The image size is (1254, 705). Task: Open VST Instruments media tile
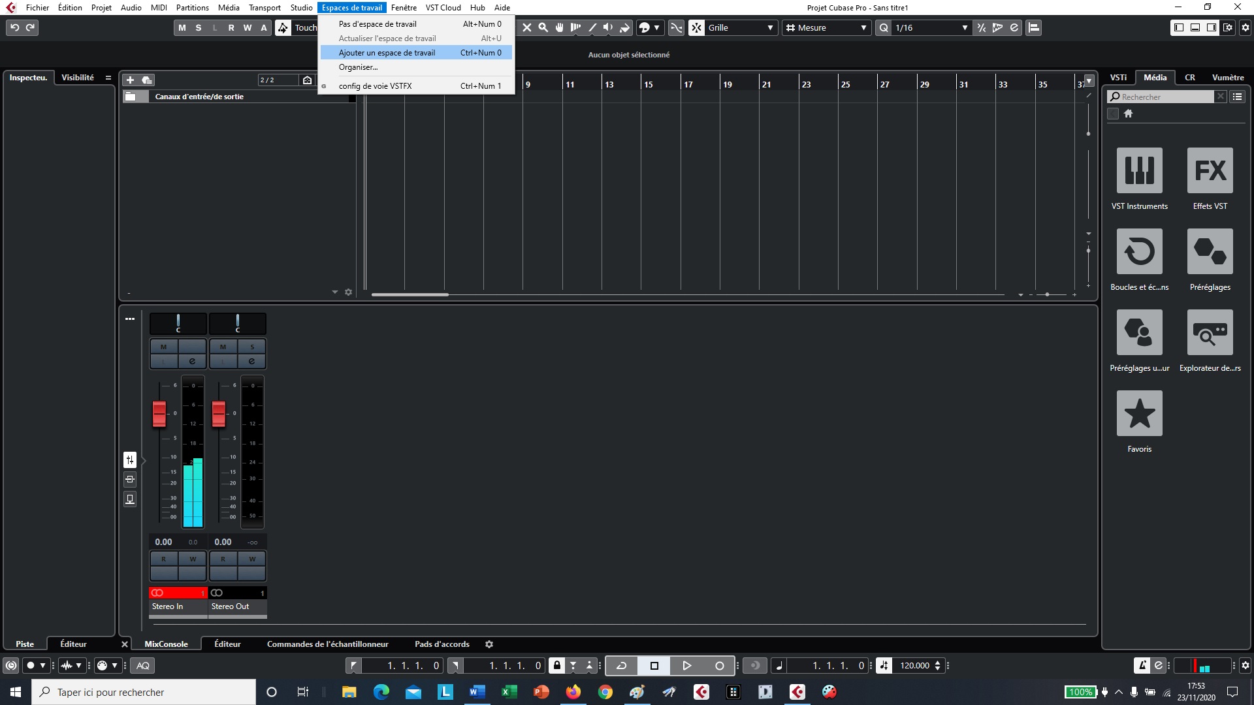tap(1139, 170)
